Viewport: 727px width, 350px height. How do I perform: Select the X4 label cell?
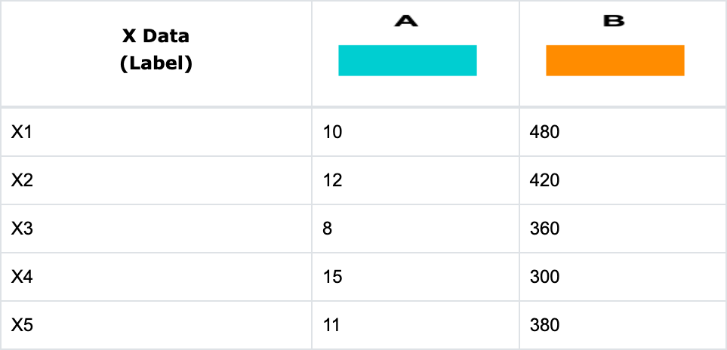click(156, 277)
